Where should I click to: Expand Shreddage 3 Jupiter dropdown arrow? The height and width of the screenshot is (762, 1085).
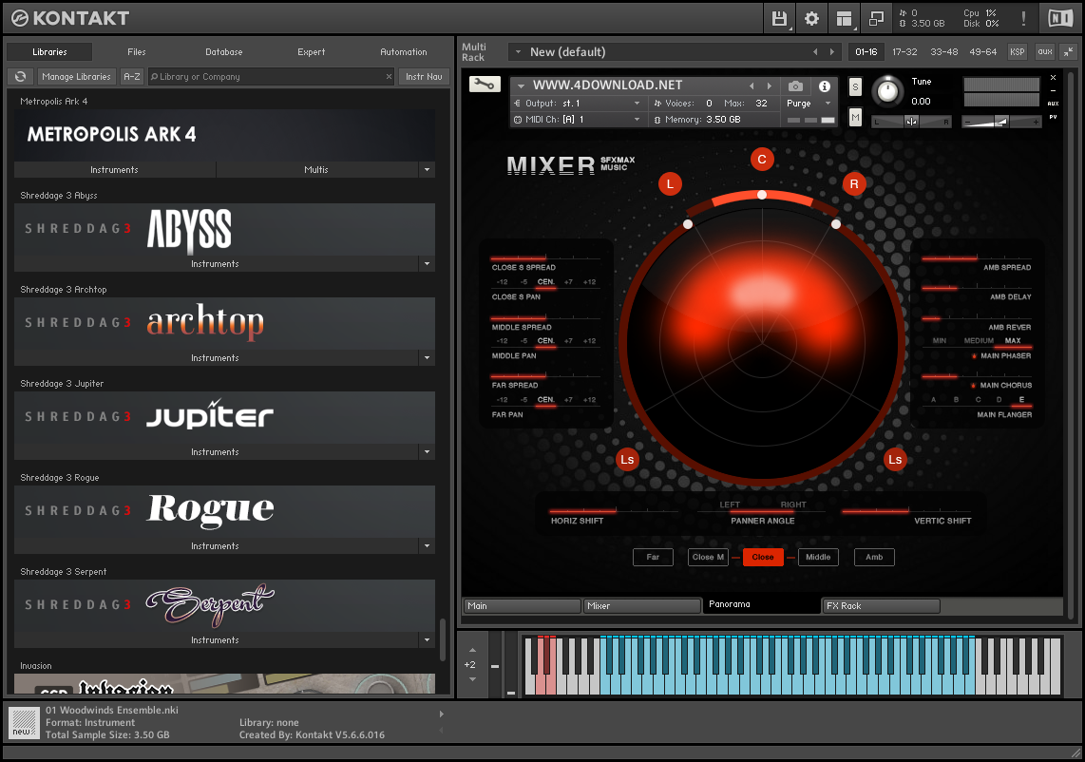coord(427,452)
